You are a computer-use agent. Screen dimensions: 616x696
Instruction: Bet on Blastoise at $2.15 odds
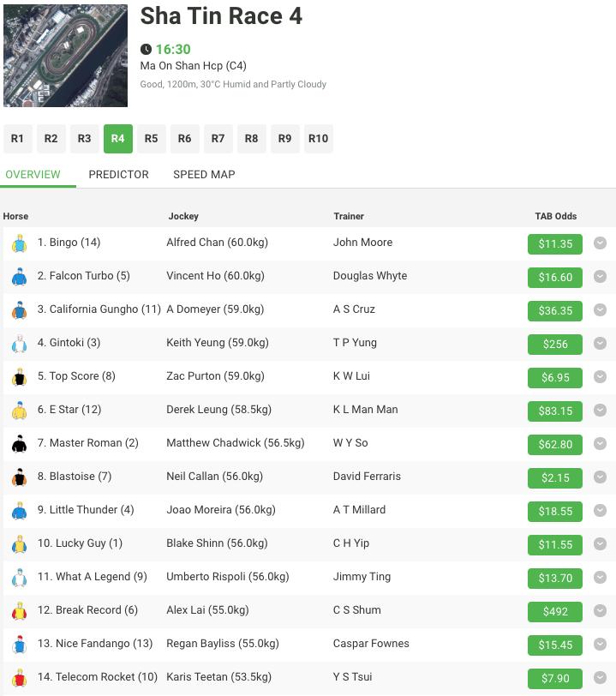click(x=554, y=477)
